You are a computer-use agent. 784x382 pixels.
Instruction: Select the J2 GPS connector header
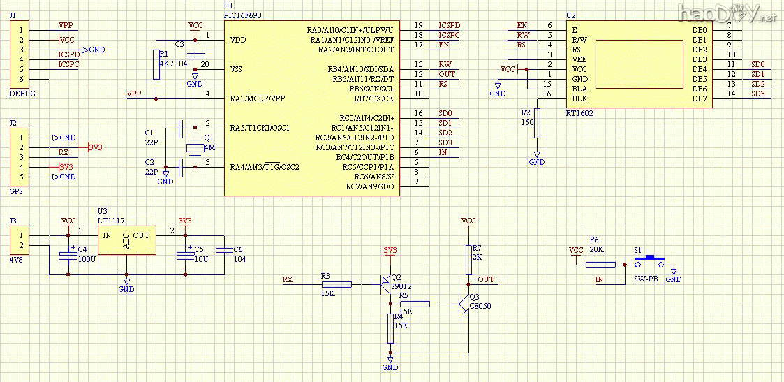(x=21, y=157)
